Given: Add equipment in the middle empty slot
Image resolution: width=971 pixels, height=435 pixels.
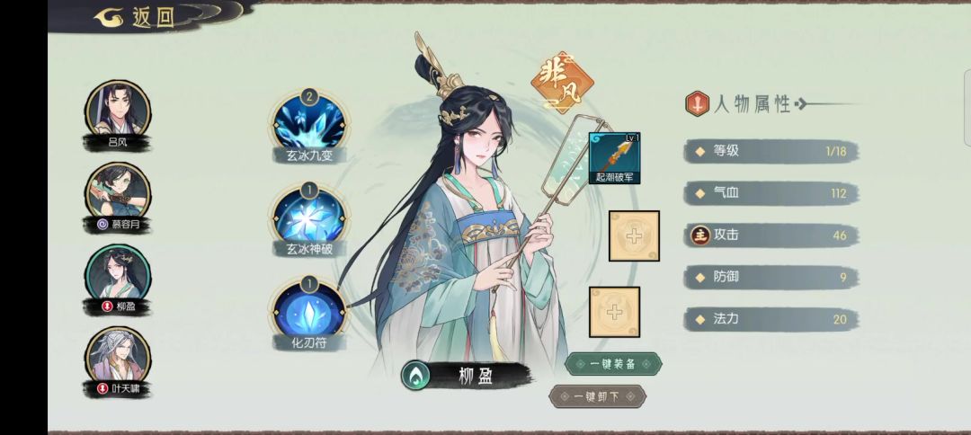Looking at the screenshot, I should pos(634,235).
